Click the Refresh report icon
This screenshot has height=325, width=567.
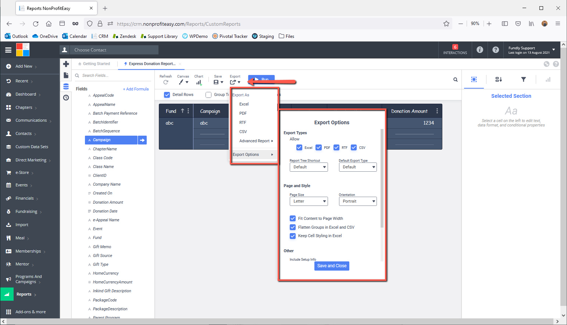(x=166, y=82)
